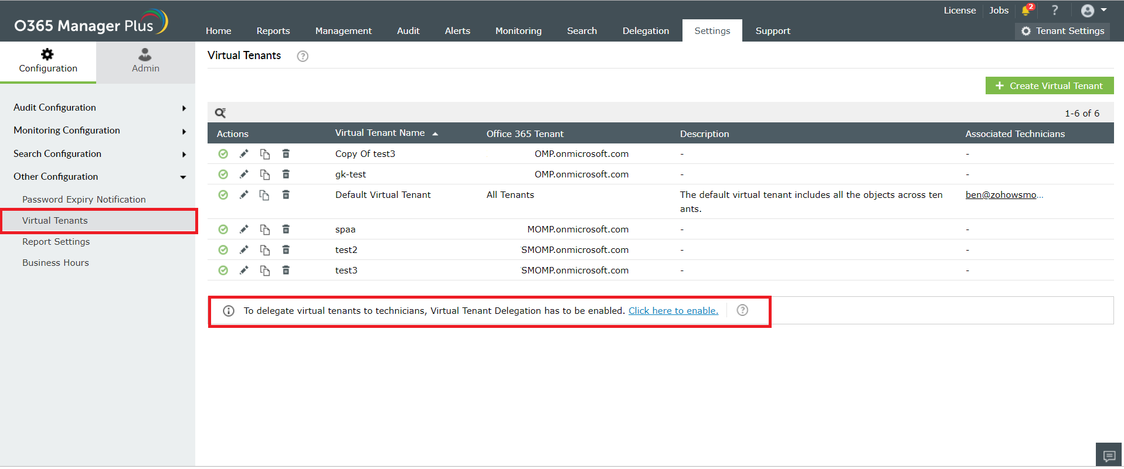Toggle enabled status for test2 tenant
Viewport: 1124px width, 469px height.
click(x=223, y=250)
